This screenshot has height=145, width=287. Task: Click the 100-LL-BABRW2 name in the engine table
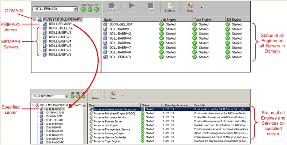[120, 34]
